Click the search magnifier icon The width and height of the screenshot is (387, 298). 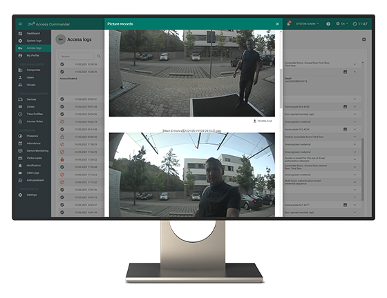pos(99,57)
